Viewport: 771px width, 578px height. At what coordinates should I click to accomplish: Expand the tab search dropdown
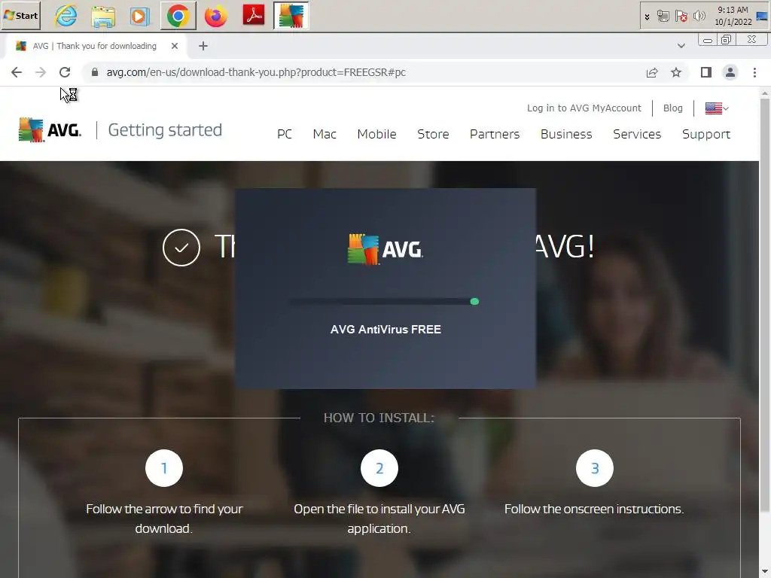pyautogui.click(x=681, y=46)
